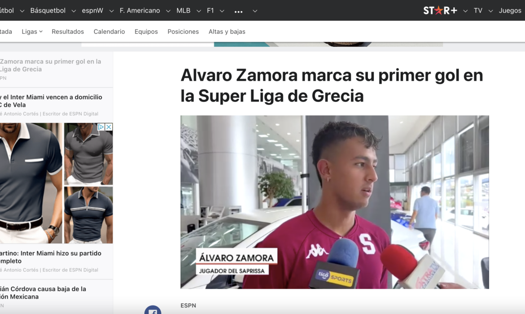The height and width of the screenshot is (314, 525).
Task: Play the Álvaro Zamora interview video
Action: click(334, 202)
